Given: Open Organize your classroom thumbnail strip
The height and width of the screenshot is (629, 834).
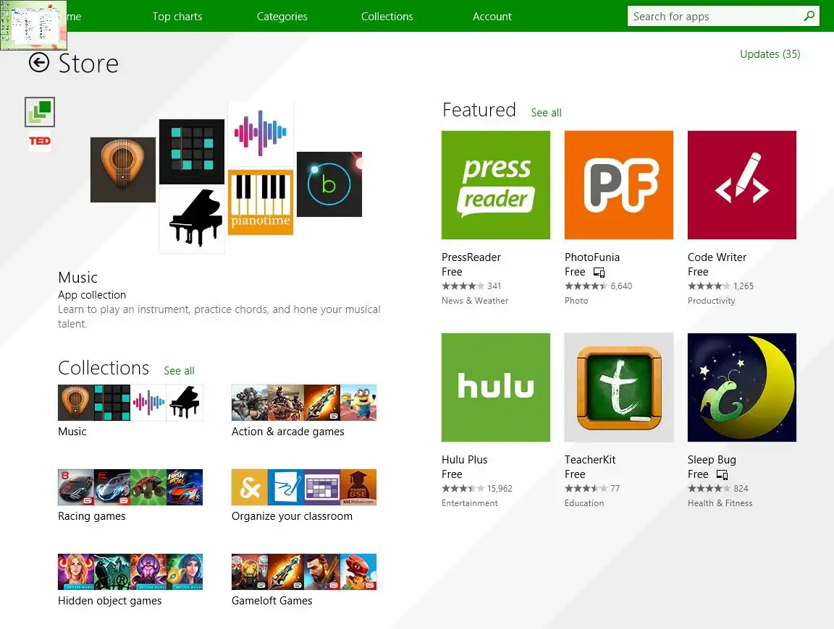Looking at the screenshot, I should 304,487.
